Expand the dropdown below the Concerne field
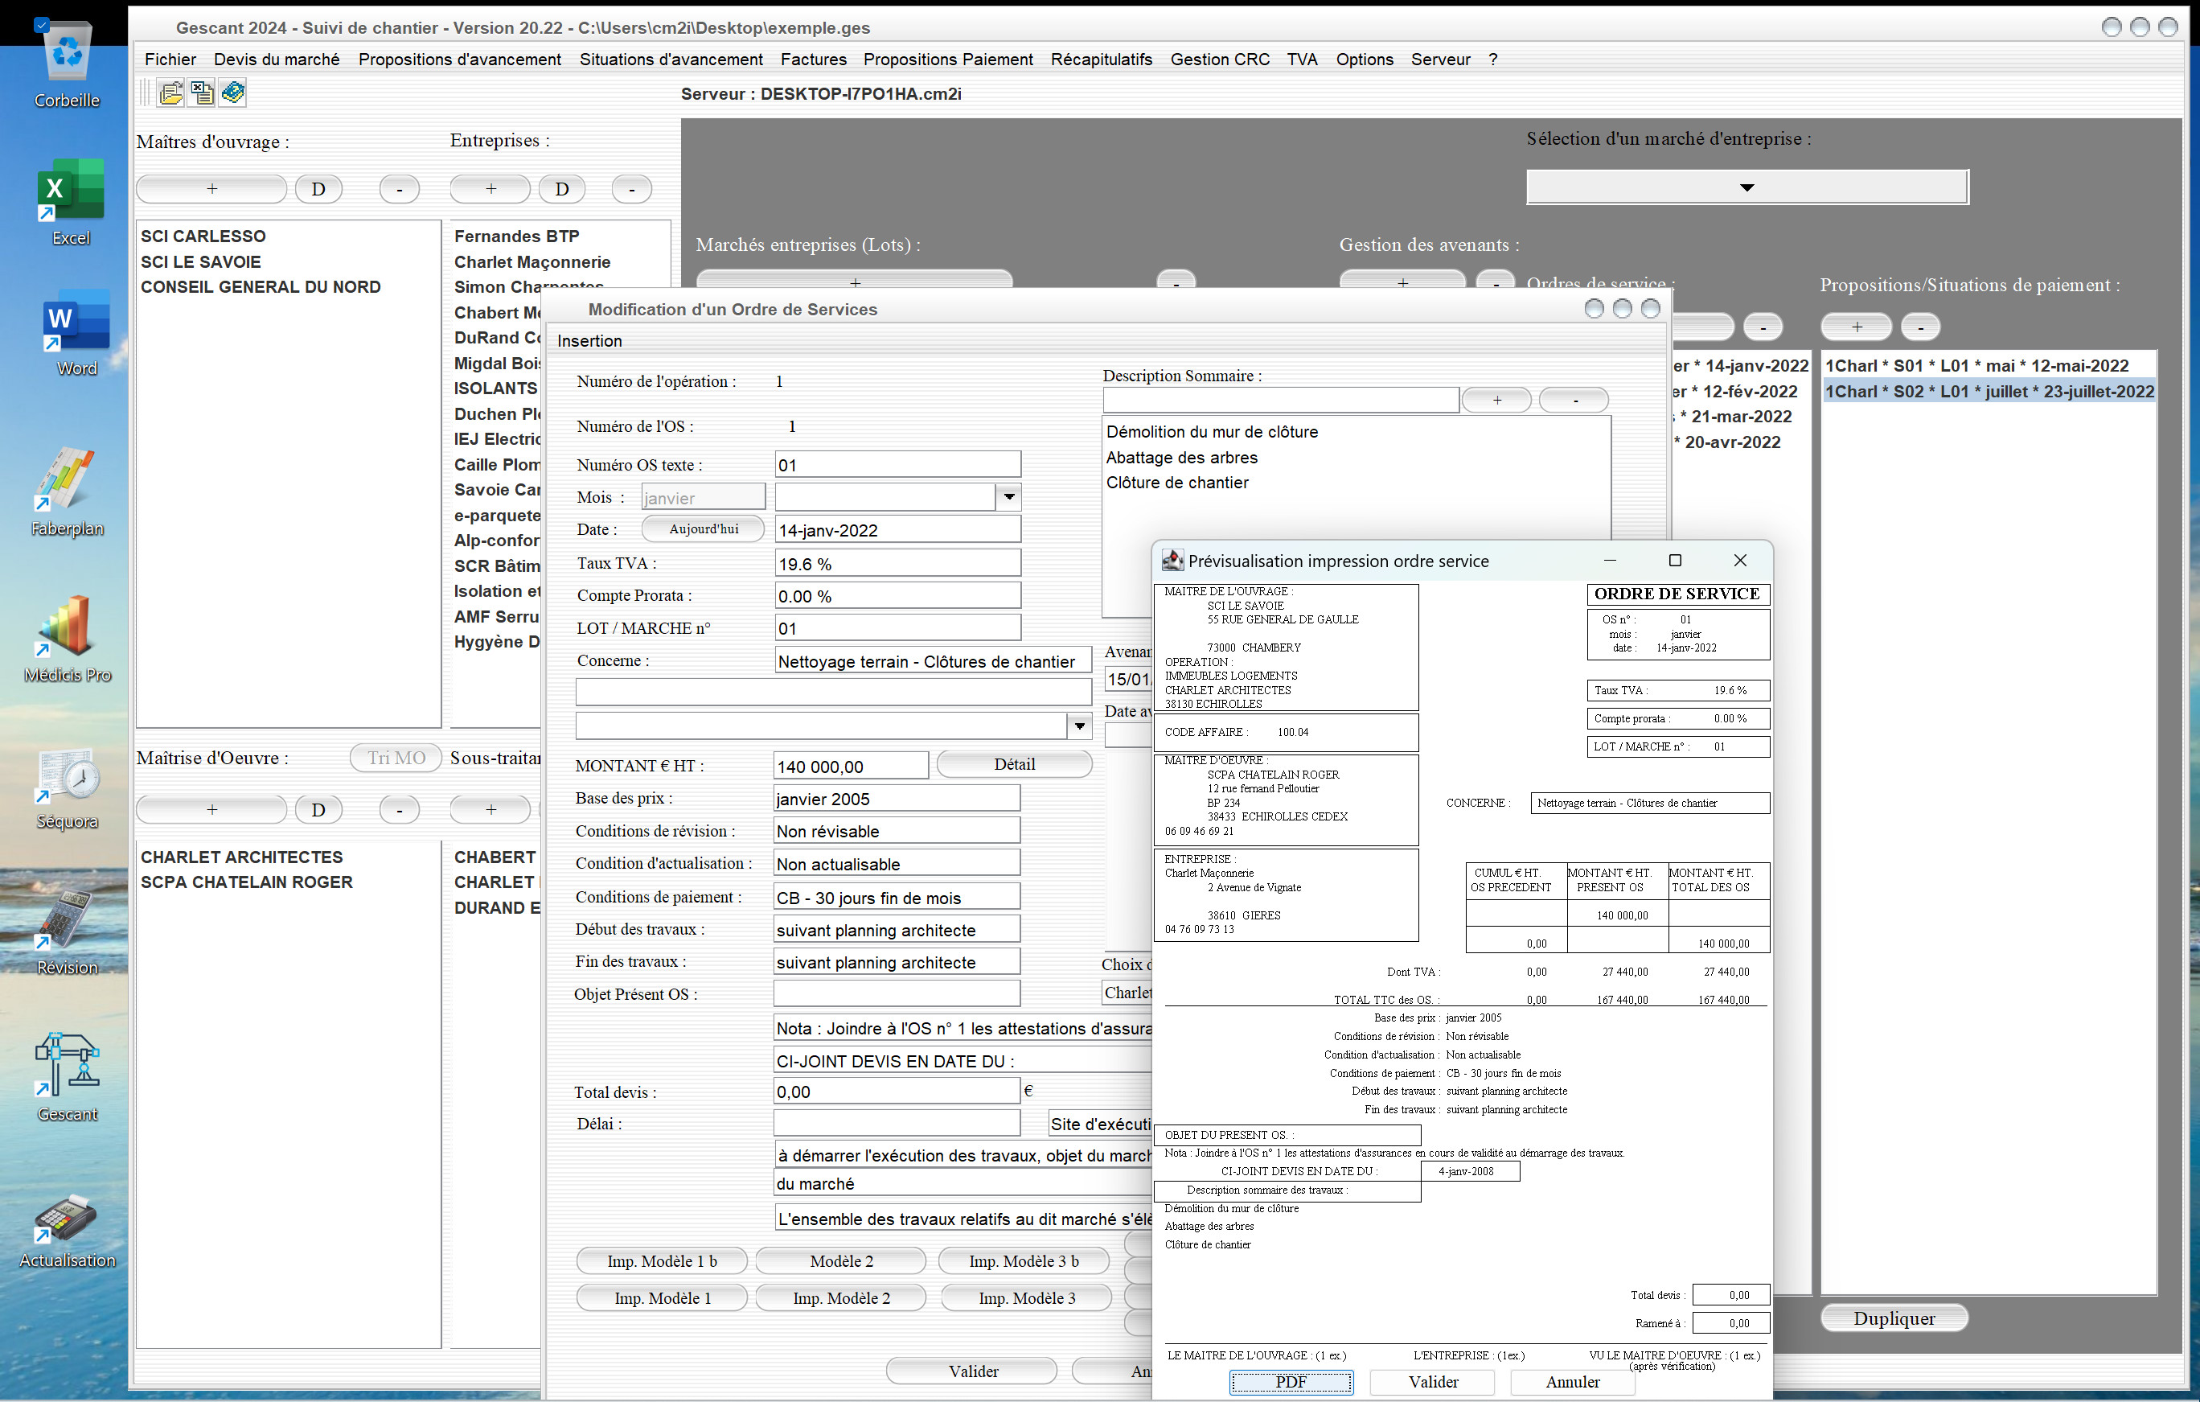Image resolution: width=2200 pixels, height=1402 pixels. 1079,726
